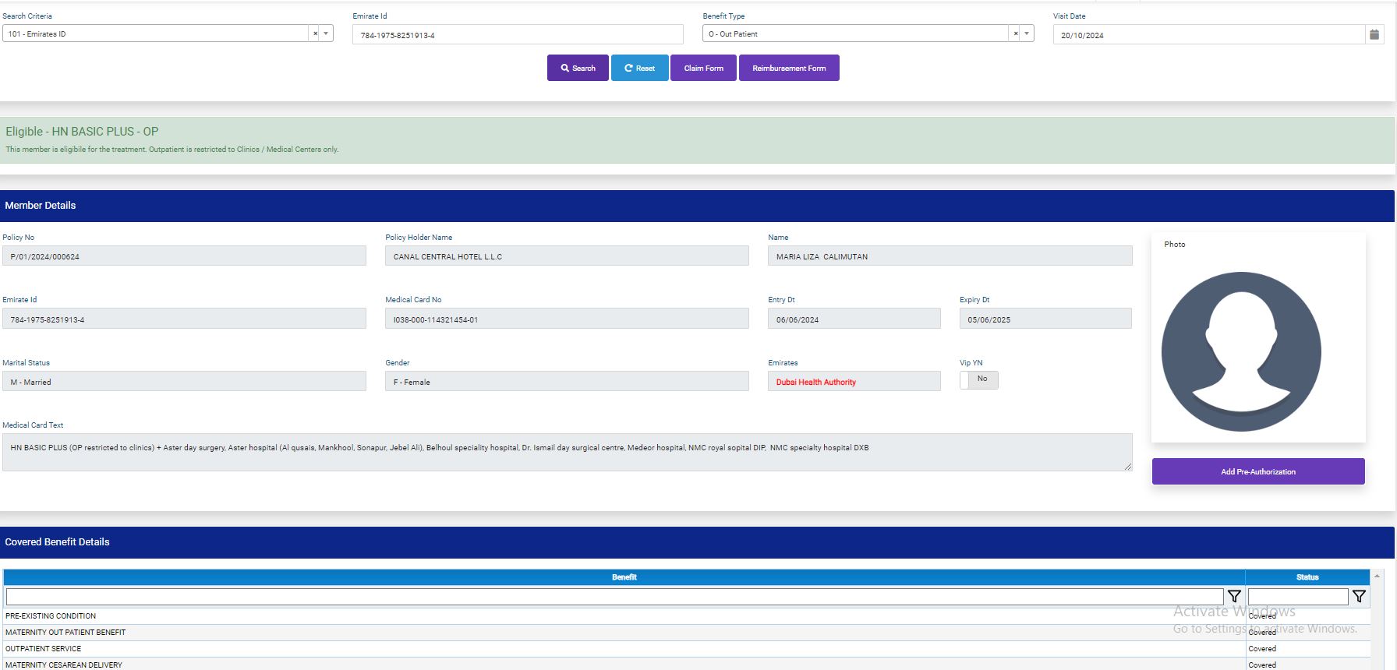Click into the Emirate Id search field

[518, 34]
